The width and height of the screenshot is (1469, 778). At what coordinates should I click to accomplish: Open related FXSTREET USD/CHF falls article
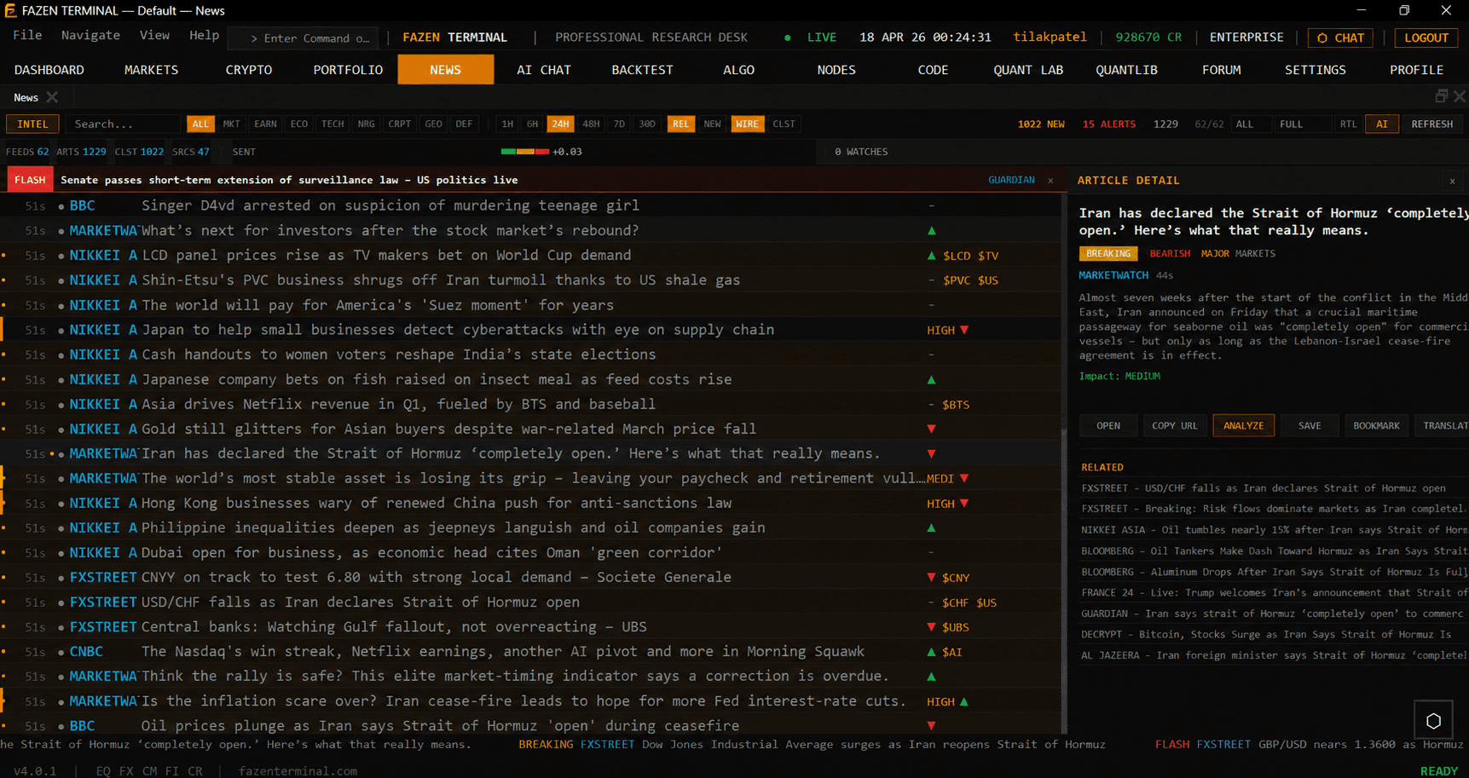pos(1264,488)
